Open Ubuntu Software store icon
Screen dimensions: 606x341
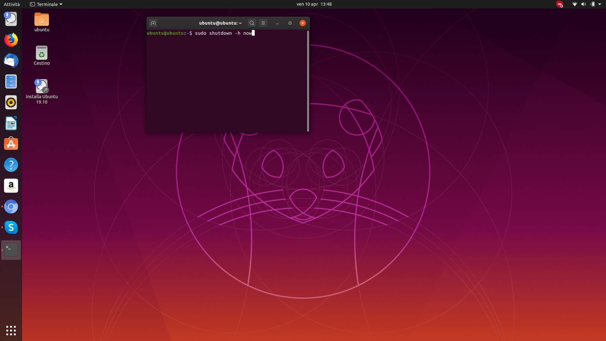click(11, 144)
